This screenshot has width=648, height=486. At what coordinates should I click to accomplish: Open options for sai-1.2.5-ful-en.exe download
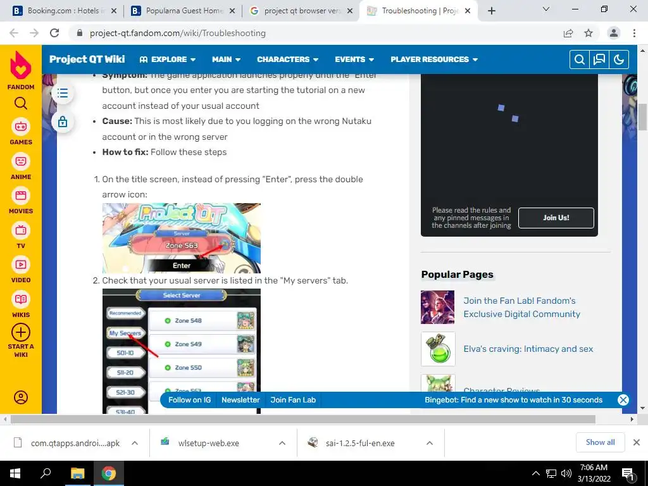coord(430,443)
